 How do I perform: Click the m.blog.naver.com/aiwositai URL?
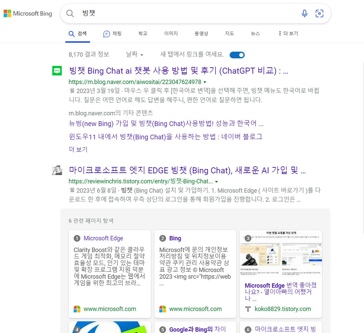click(135, 82)
